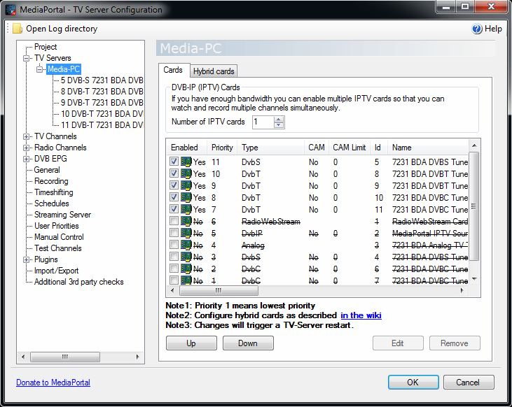Expand the Plugins tree node
Screen dimensions: 512x407
click(26, 260)
